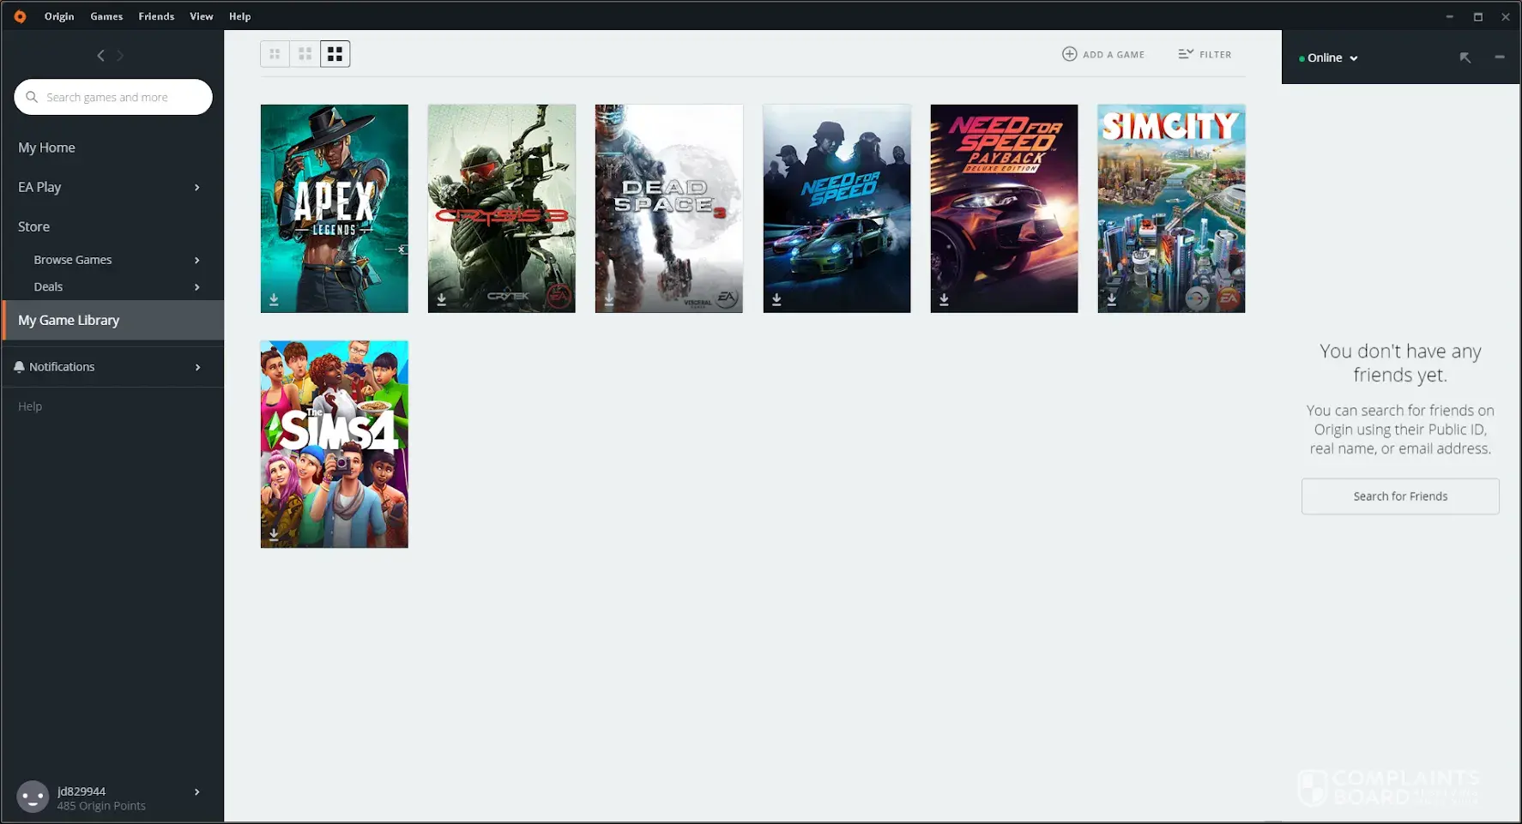Click the Add a Game plus icon

click(x=1069, y=54)
